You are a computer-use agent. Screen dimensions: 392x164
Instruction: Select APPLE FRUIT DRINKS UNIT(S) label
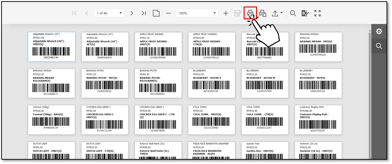pos(158,47)
